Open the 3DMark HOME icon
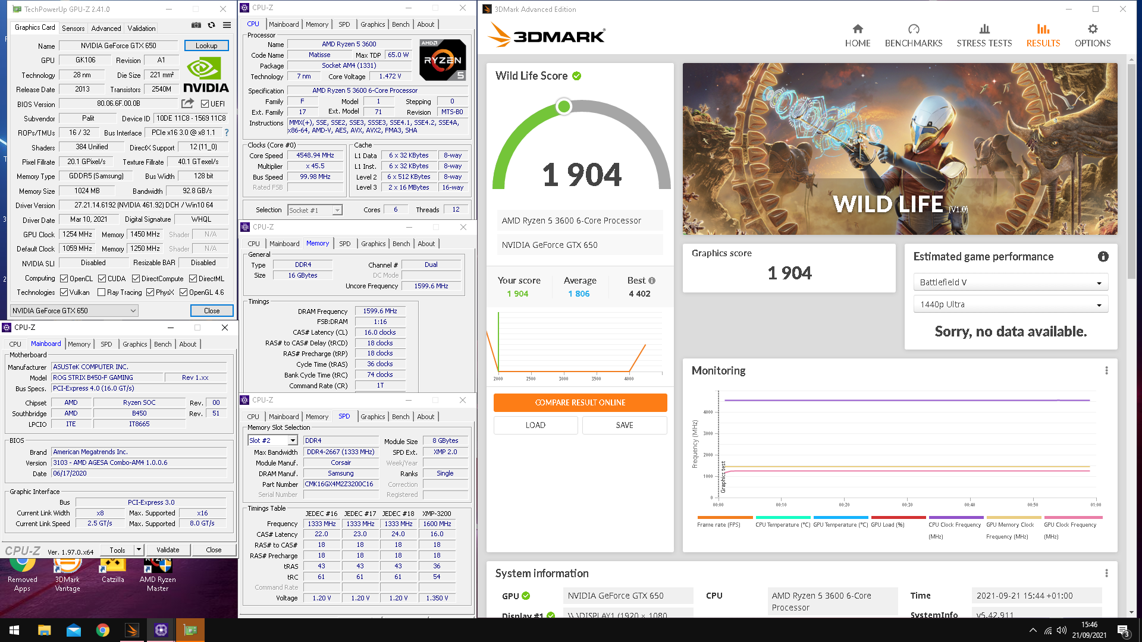1142x642 pixels. click(x=857, y=29)
